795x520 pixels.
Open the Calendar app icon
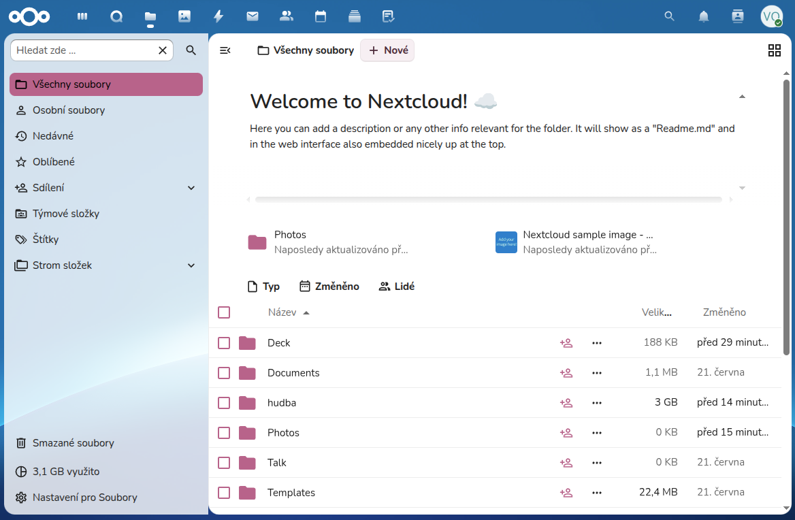click(321, 17)
